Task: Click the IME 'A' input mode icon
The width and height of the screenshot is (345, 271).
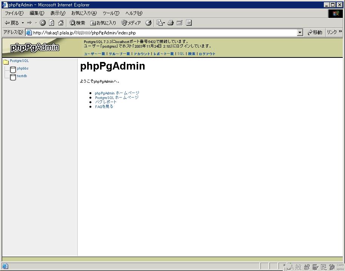Action: click(292, 267)
